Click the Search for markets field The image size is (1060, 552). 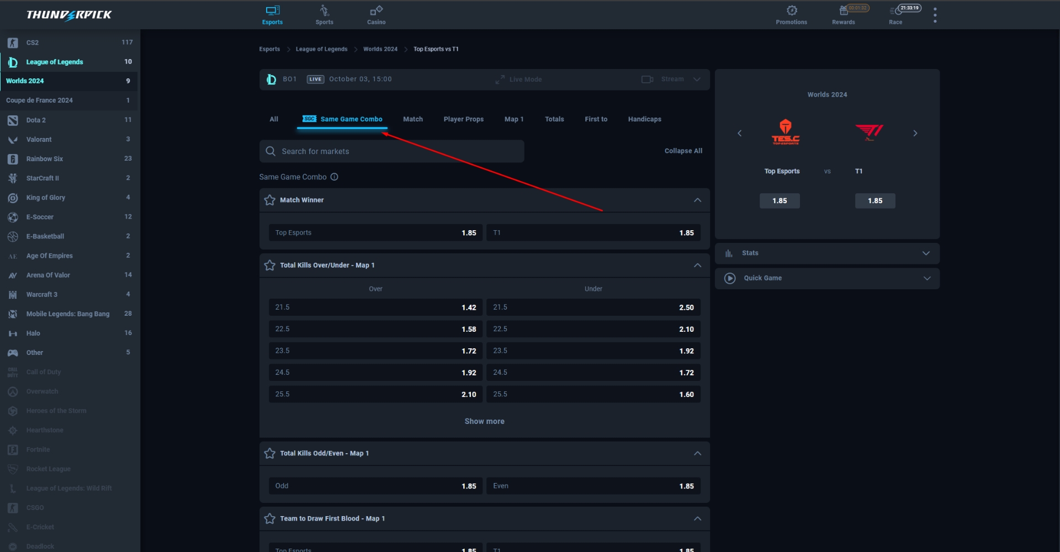[392, 151]
